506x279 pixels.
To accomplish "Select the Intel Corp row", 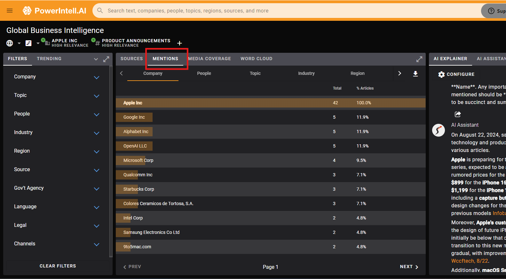I will pos(271,218).
